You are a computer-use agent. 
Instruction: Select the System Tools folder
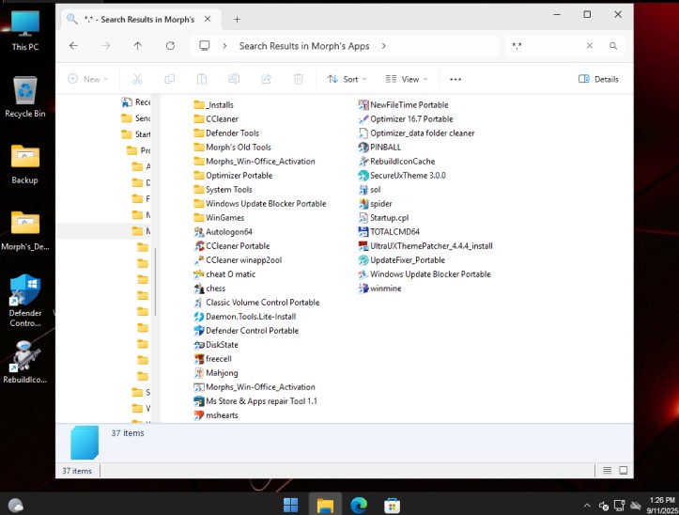tap(223, 190)
